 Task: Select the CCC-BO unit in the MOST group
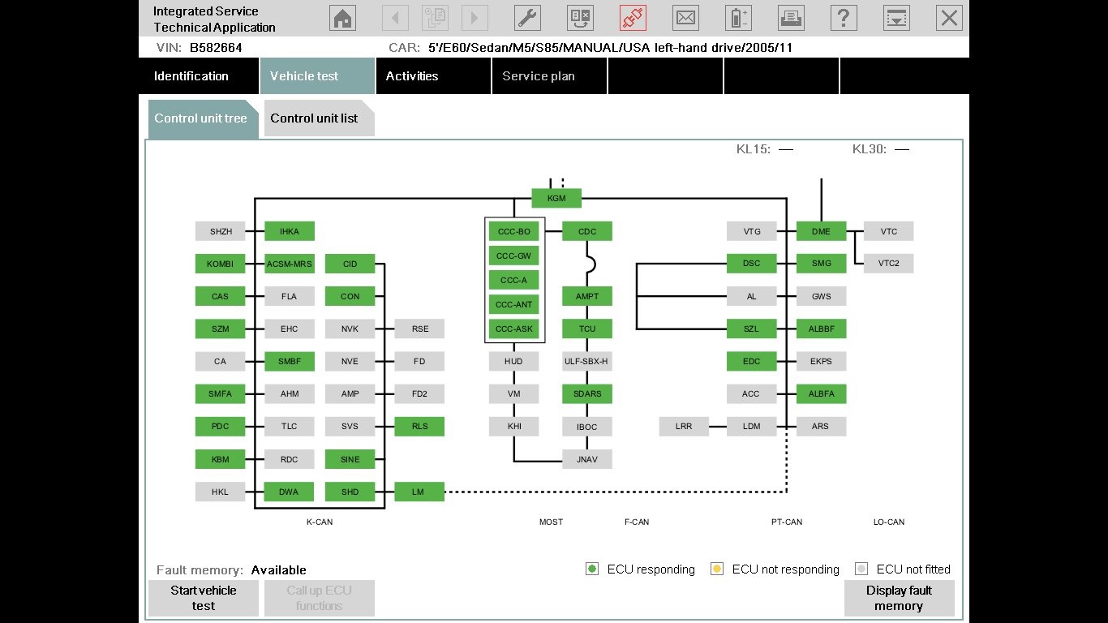[x=514, y=231]
